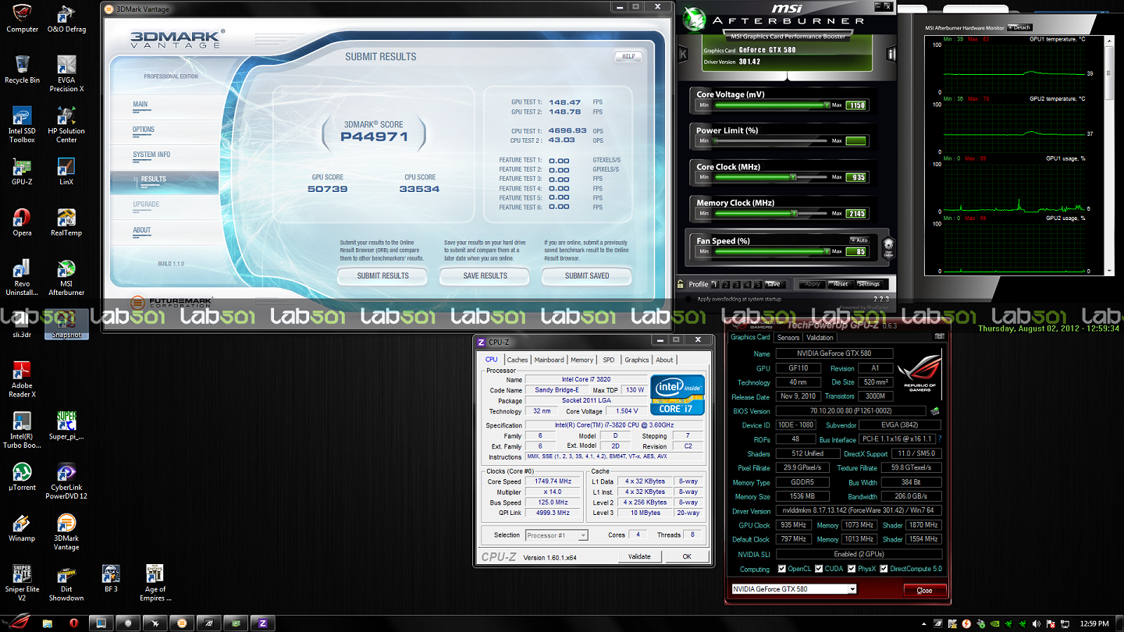Toggle Auto fan speed in Afterburner

click(859, 240)
